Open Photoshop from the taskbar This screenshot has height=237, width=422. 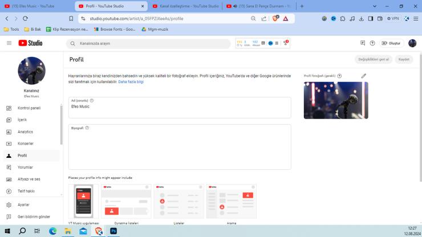tap(113, 231)
